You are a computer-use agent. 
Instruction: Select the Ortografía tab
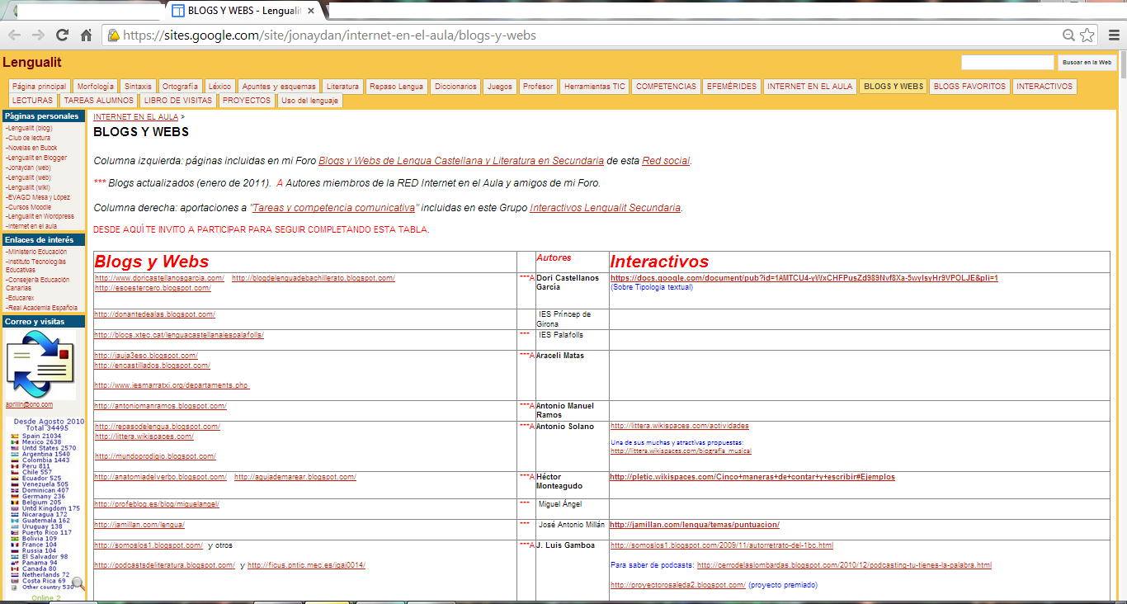pos(180,86)
